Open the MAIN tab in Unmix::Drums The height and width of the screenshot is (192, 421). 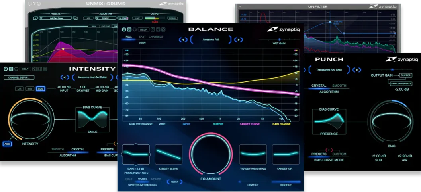[x=94, y=26]
